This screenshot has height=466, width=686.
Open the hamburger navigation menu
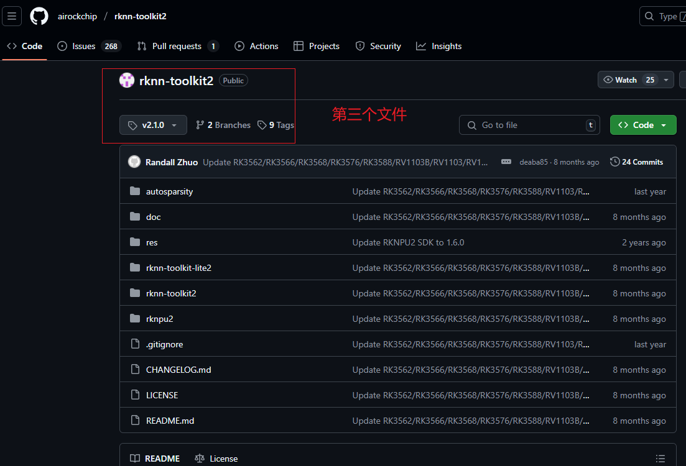click(x=12, y=16)
